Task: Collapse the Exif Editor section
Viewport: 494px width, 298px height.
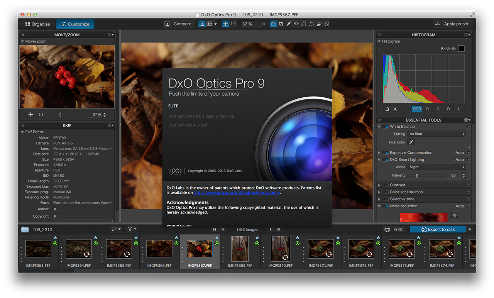Action: (x=22, y=132)
